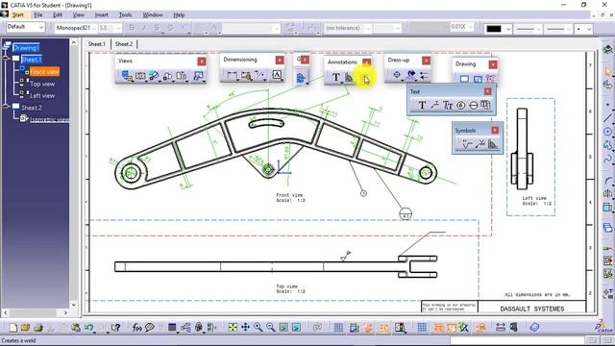The height and width of the screenshot is (346, 615).
Task: Click the Undo icon in bottom toolbar
Action: coord(88,327)
